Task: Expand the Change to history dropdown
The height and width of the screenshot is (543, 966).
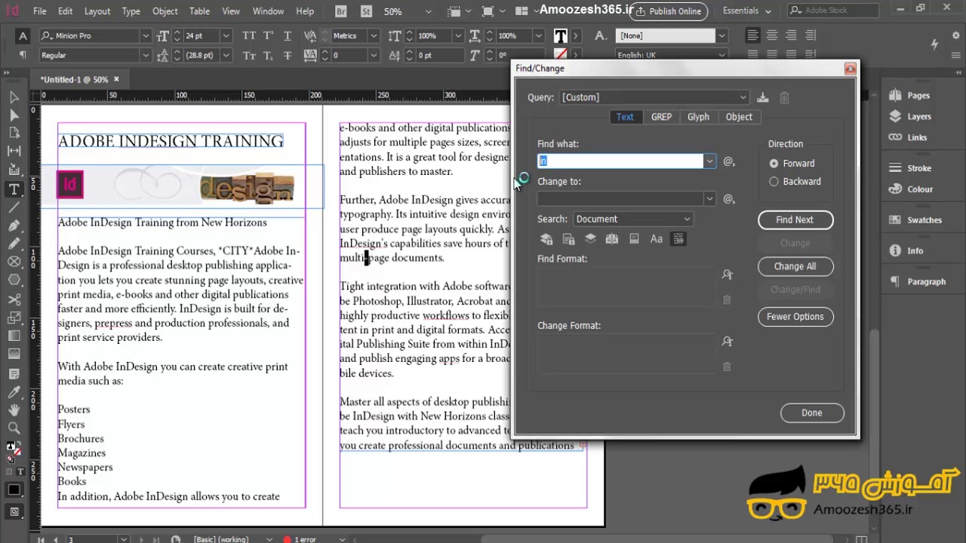Action: [709, 199]
